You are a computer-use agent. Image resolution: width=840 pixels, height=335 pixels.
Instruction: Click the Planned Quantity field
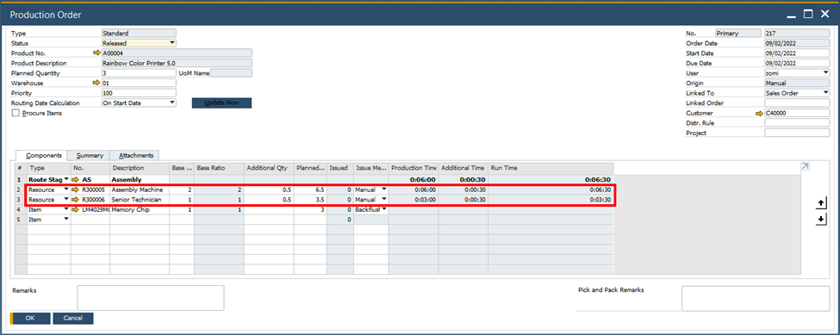[139, 73]
